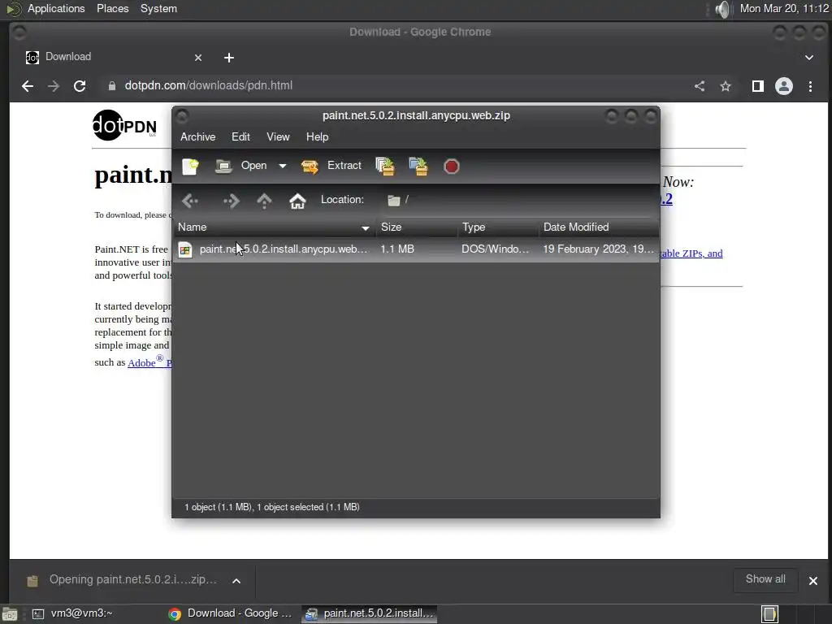Click Chrome forward navigation arrow
832x624 pixels.
tap(54, 86)
